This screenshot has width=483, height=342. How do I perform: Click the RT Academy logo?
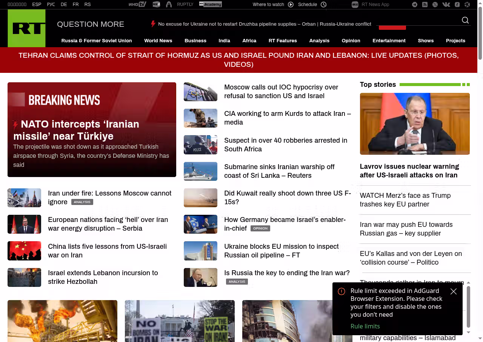pyautogui.click(x=210, y=5)
